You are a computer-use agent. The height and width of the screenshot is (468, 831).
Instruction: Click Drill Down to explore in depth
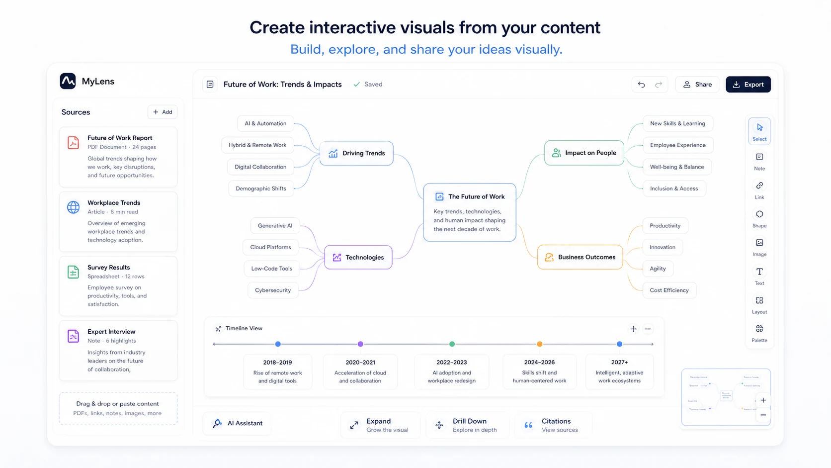click(468, 425)
